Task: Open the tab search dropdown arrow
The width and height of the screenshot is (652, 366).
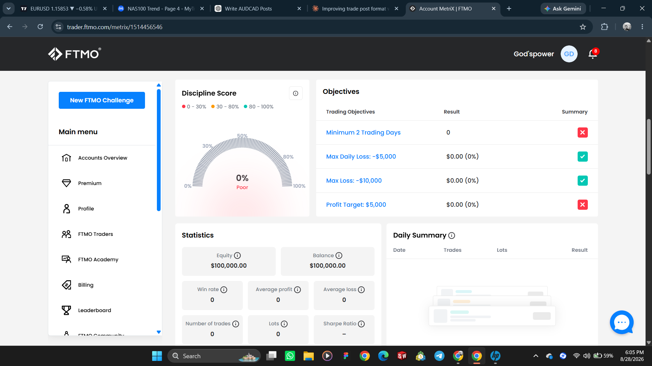Action: [8, 8]
